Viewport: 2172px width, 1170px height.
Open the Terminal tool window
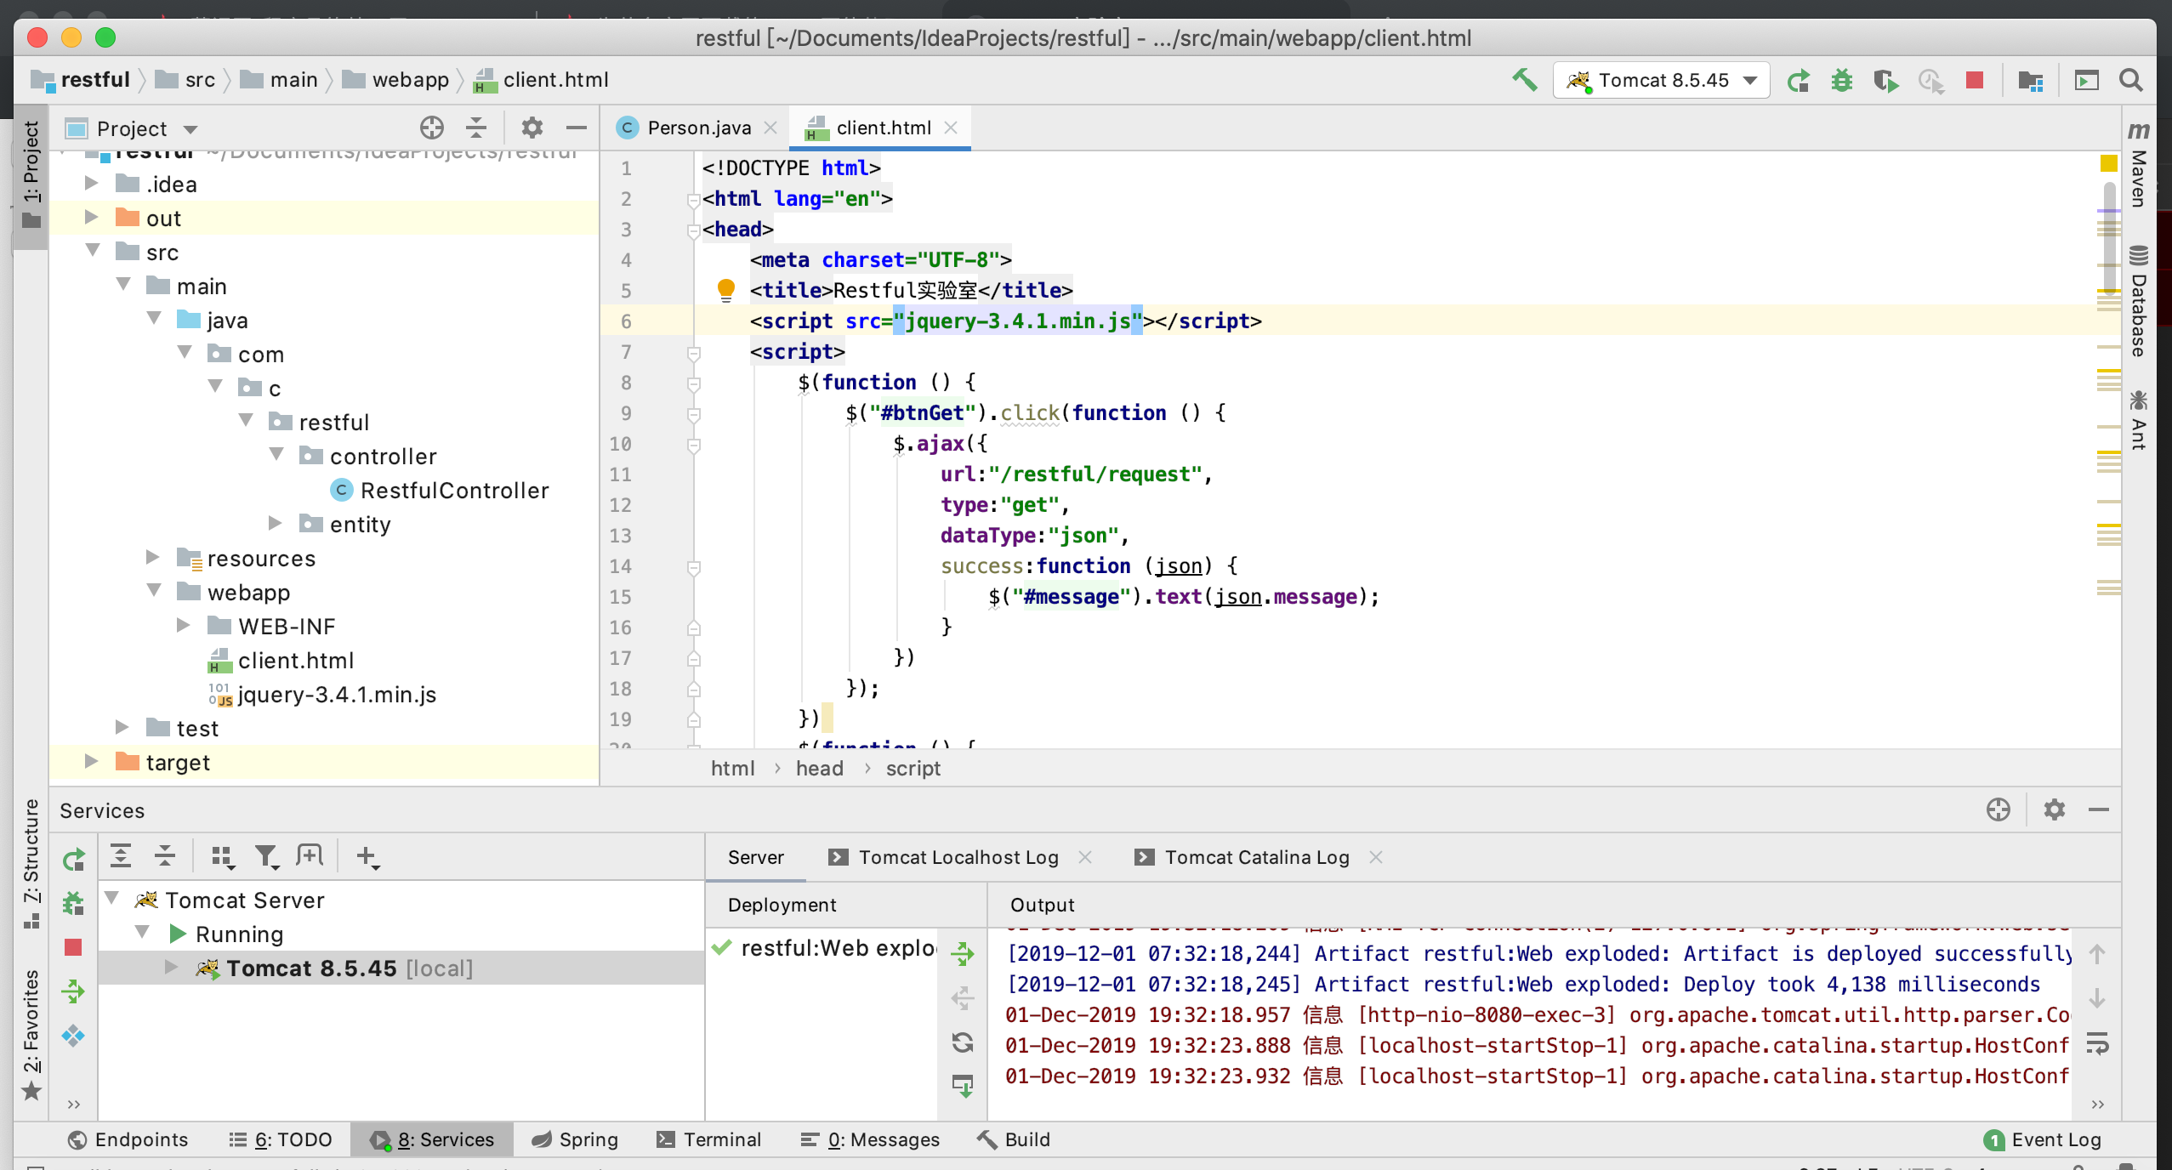click(709, 1139)
